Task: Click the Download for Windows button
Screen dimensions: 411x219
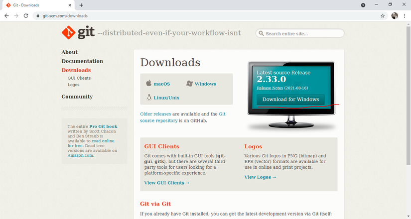Action: (290, 99)
